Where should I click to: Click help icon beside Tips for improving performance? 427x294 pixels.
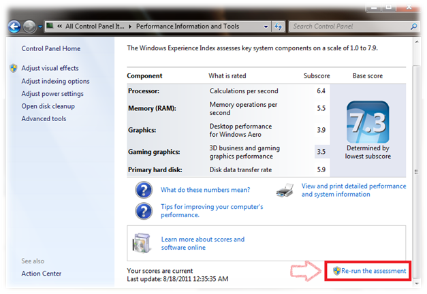point(144,211)
